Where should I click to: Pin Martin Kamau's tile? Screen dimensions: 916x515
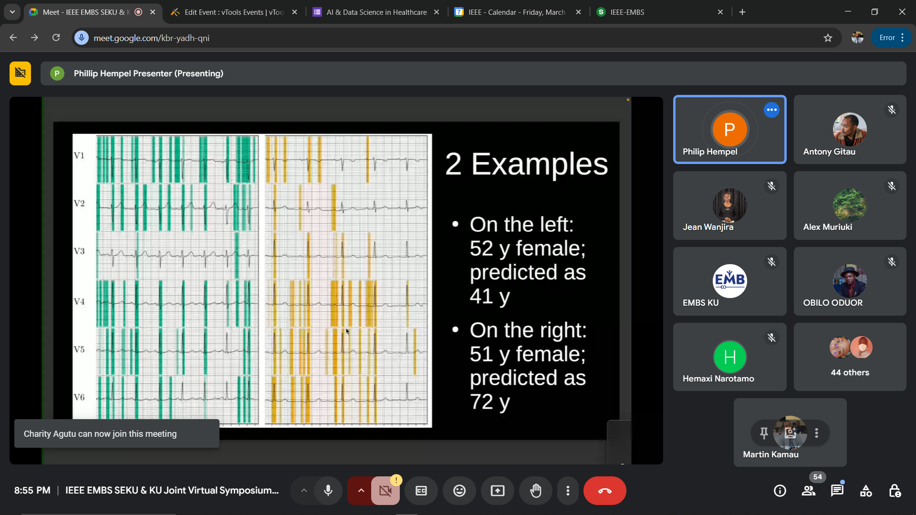[x=764, y=433]
